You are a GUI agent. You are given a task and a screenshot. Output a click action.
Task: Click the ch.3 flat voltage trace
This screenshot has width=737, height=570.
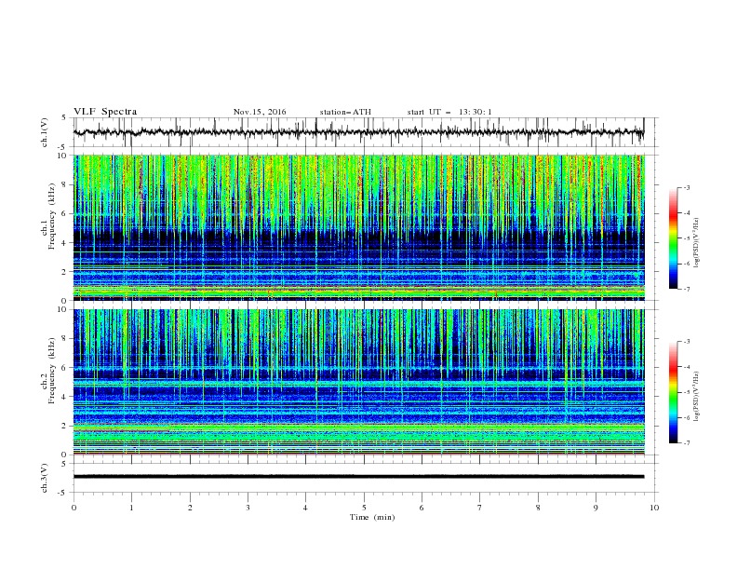click(x=358, y=477)
